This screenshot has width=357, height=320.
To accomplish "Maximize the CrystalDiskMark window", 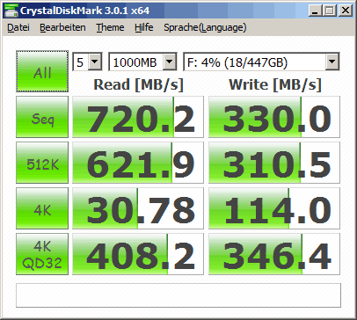I will point(330,11).
